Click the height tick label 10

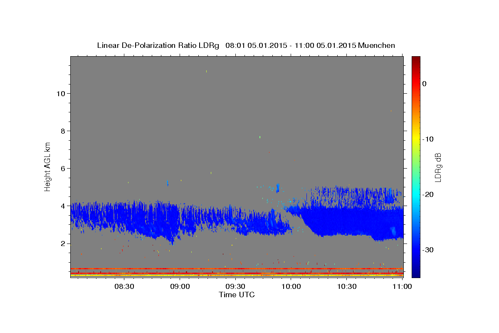(x=61, y=94)
